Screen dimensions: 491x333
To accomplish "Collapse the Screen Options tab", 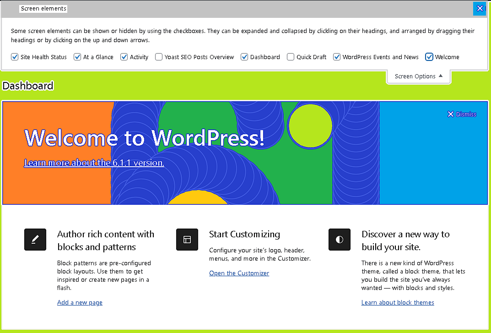I will click(x=419, y=76).
